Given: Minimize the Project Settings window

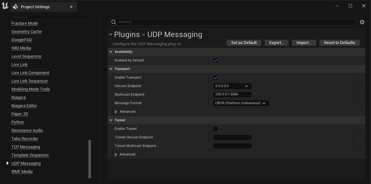Looking at the screenshot, I should coord(337,6).
